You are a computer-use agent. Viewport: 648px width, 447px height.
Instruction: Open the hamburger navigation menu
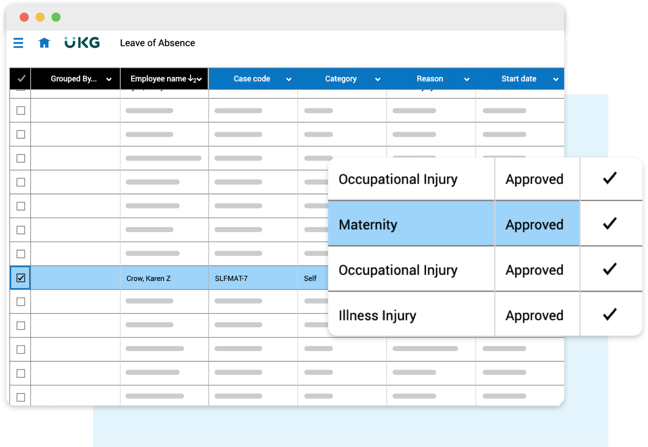[18, 43]
